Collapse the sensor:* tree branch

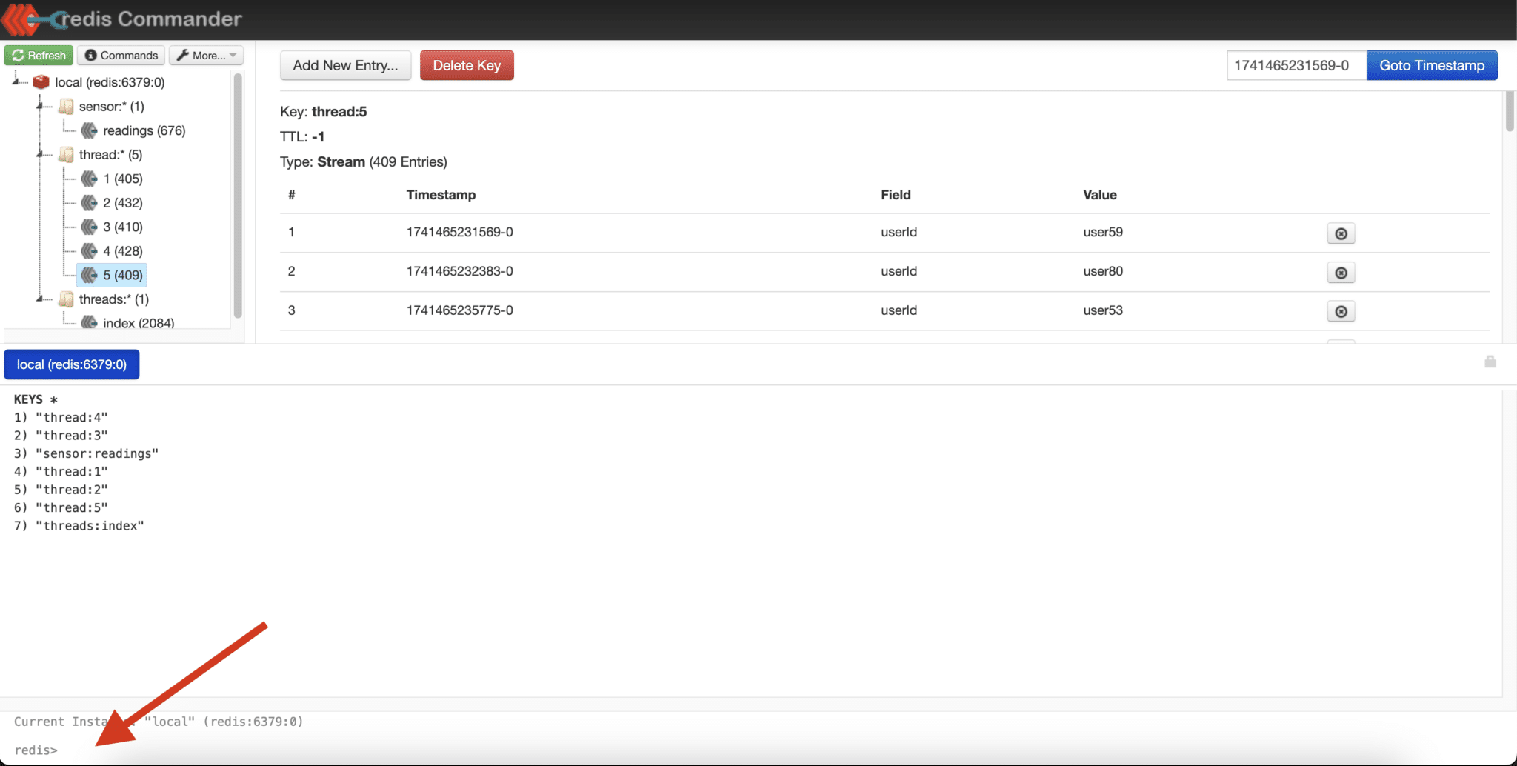41,106
